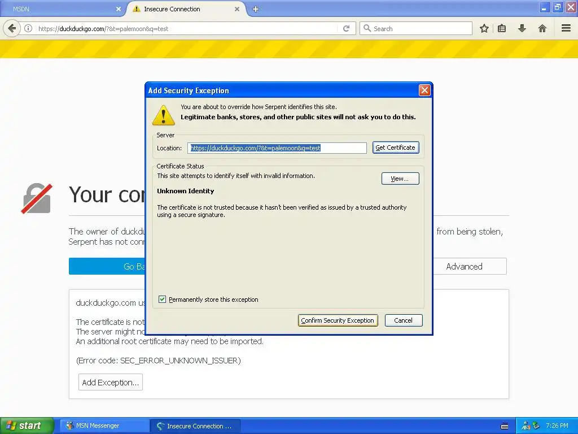This screenshot has width=578, height=434.
Task: Click the browser address bar URL
Action: pos(103,29)
